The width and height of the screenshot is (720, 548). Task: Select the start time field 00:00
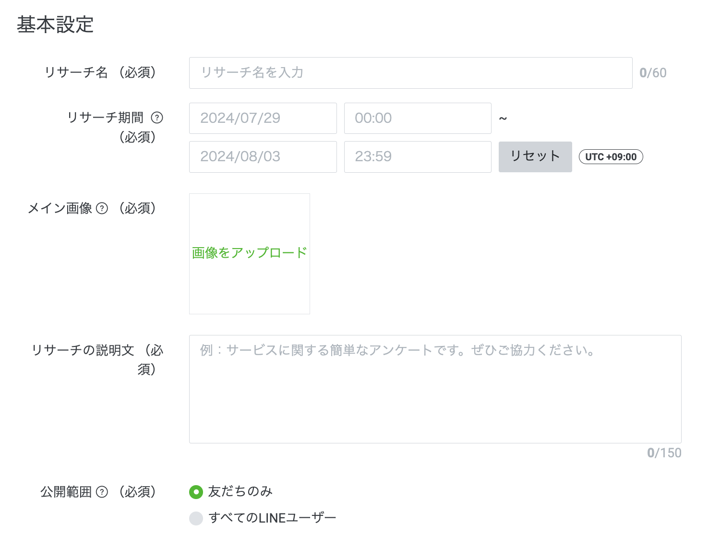[x=418, y=118]
